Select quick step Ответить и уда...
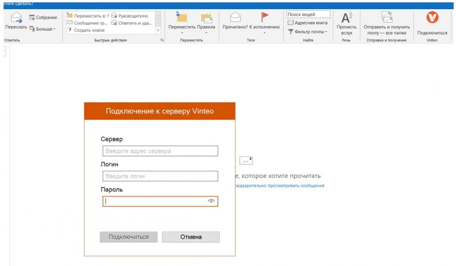The width and height of the screenshot is (456, 266). [132, 23]
